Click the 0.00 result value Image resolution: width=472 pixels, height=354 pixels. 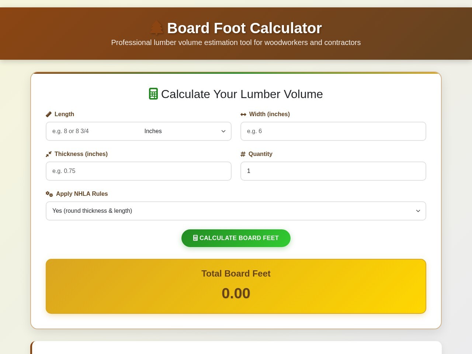tap(236, 294)
